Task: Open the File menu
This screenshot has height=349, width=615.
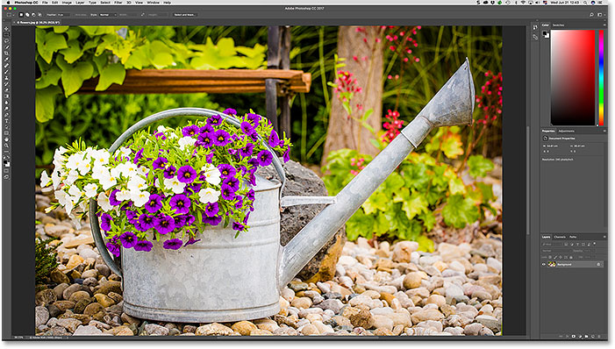Action: [x=45, y=3]
